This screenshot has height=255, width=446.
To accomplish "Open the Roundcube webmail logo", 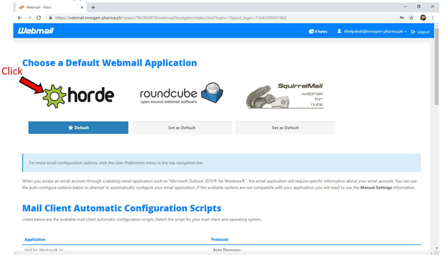I will [182, 93].
